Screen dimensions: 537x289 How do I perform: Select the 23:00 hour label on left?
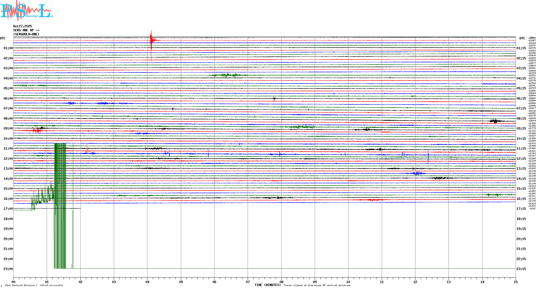click(8, 269)
